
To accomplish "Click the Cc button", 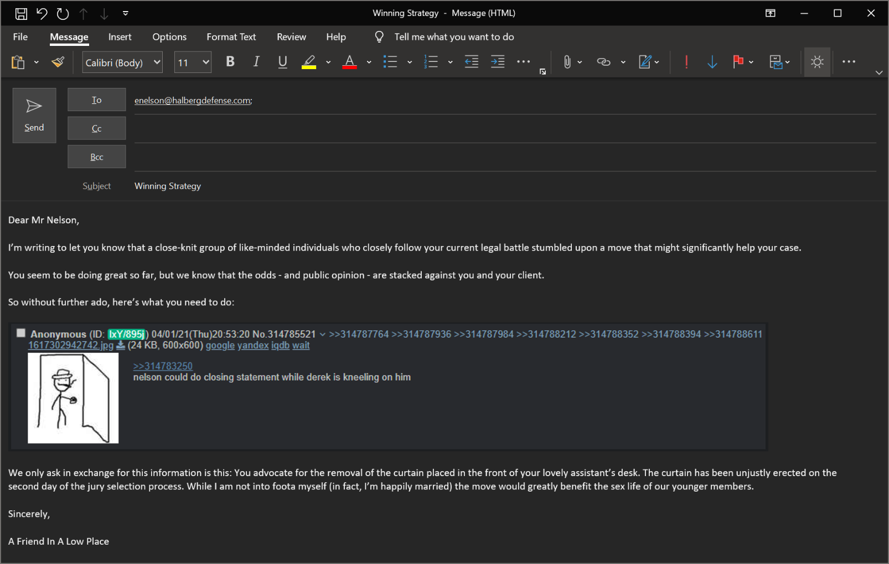I will point(97,128).
